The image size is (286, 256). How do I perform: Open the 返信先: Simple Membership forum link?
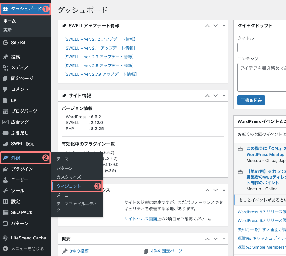[x=262, y=247]
